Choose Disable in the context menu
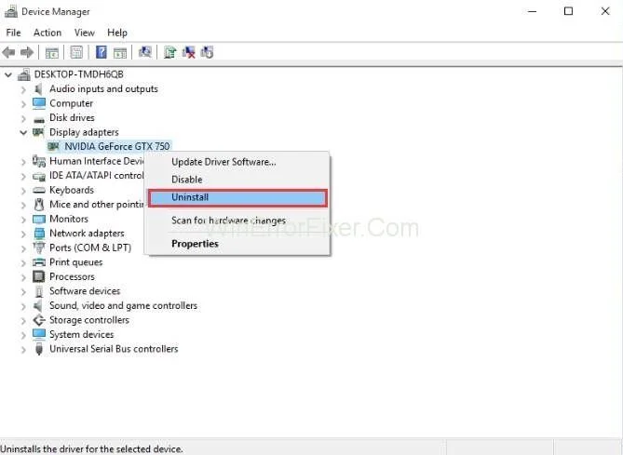 point(187,180)
